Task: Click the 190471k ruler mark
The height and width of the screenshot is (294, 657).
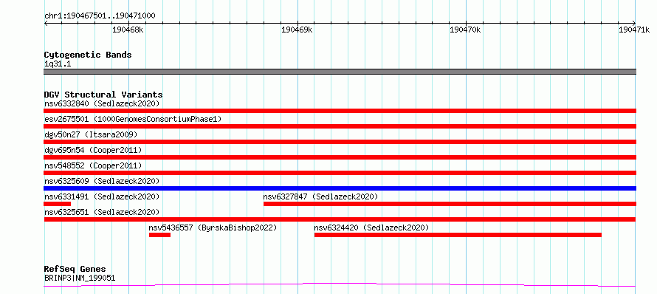Action: pos(634,30)
